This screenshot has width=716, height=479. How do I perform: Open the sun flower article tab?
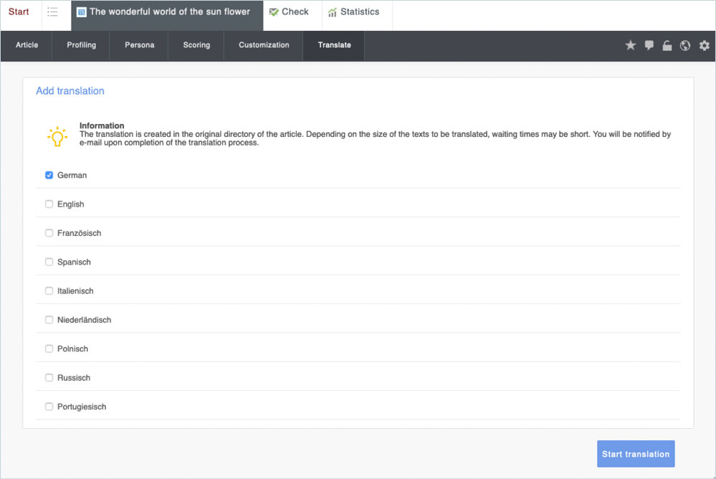(167, 15)
